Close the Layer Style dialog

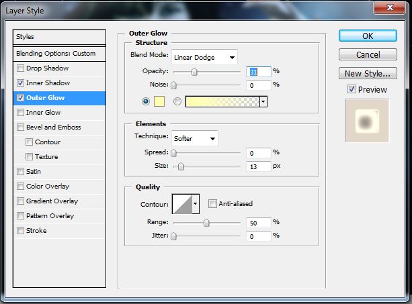click(390, 7)
